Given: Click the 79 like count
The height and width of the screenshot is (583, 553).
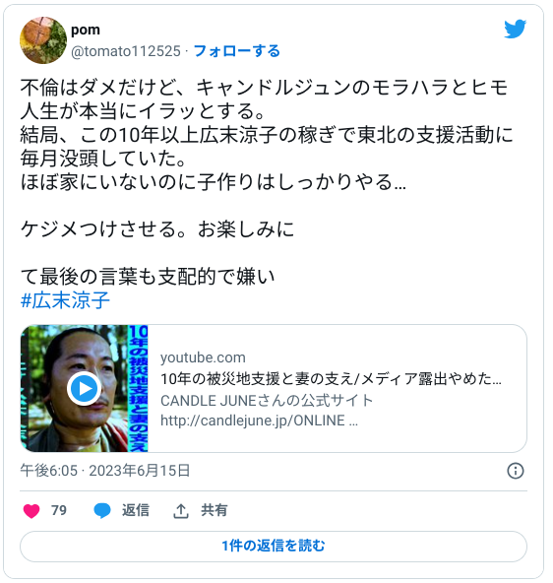Looking at the screenshot, I should click(x=59, y=510).
